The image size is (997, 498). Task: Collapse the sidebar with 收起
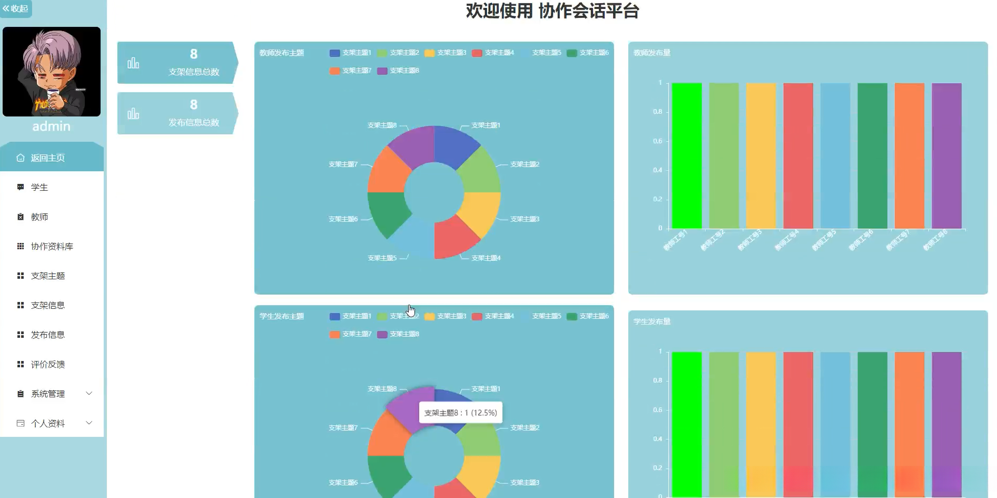[16, 9]
